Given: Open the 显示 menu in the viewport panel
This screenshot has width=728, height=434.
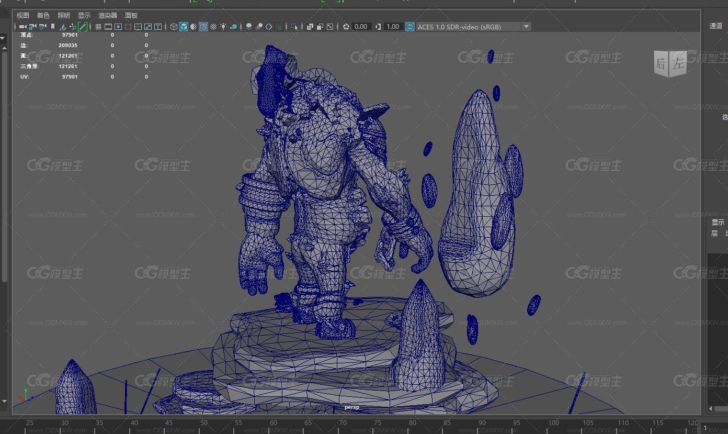Looking at the screenshot, I should pyautogui.click(x=84, y=16).
